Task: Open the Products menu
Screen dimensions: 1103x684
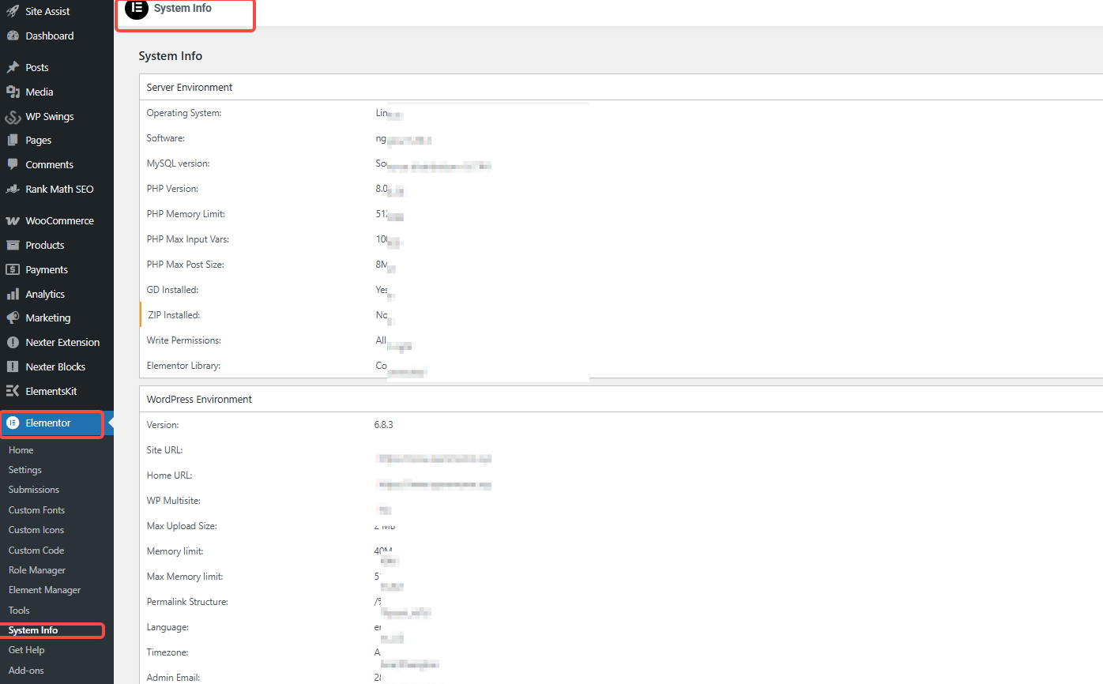Action: tap(44, 245)
